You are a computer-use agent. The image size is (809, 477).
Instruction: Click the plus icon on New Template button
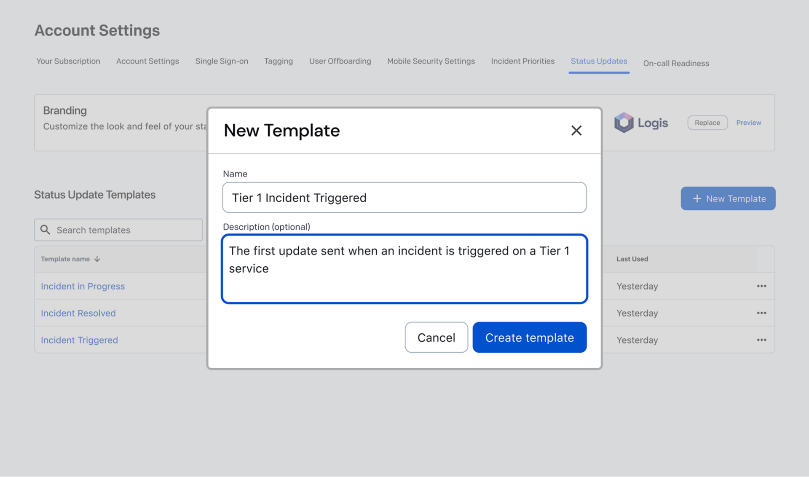(696, 198)
